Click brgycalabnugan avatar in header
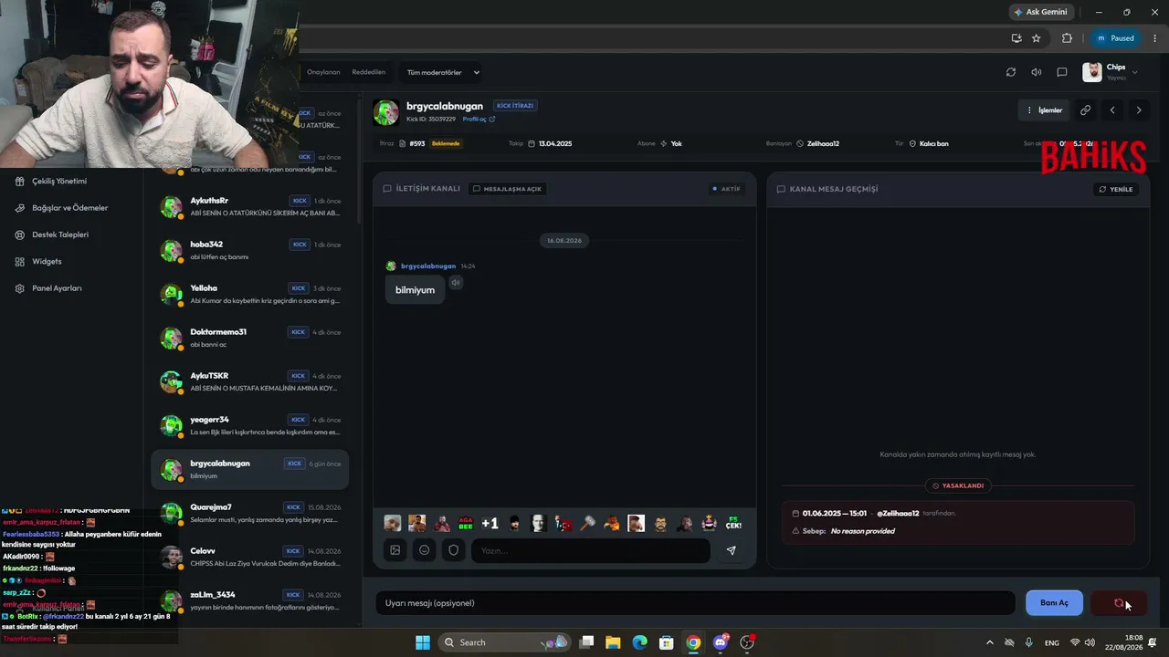 point(386,112)
